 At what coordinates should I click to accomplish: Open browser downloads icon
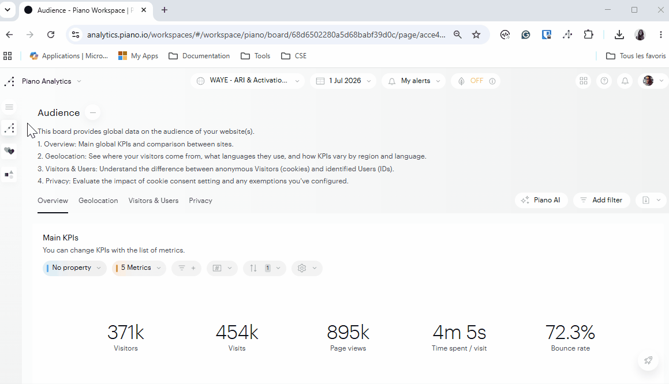619,35
